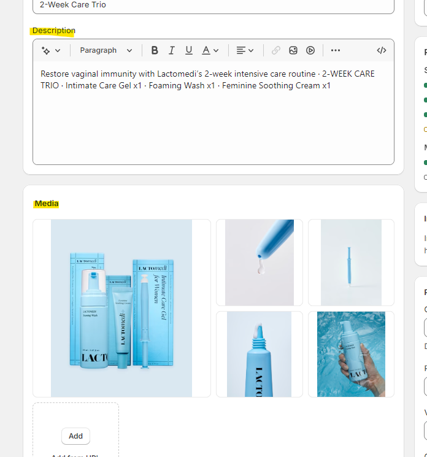
Task: Toggle bold formatting
Action: pos(155,50)
